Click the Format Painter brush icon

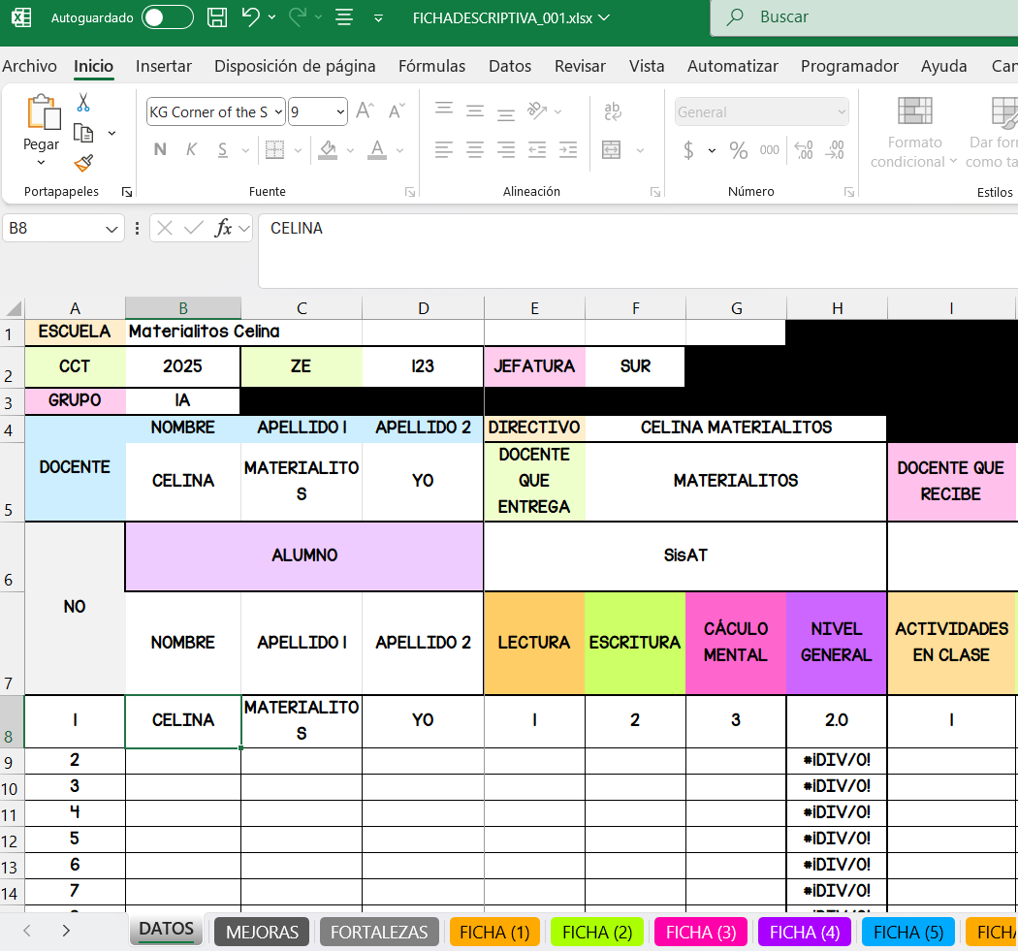click(x=83, y=163)
